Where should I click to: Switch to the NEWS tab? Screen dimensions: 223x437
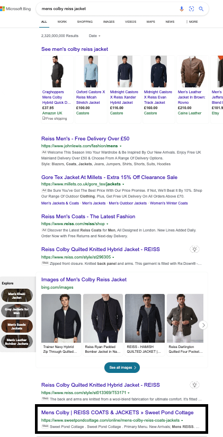click(170, 22)
